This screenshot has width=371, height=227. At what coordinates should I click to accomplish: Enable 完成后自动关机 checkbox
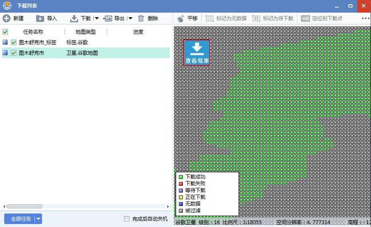tap(127, 218)
